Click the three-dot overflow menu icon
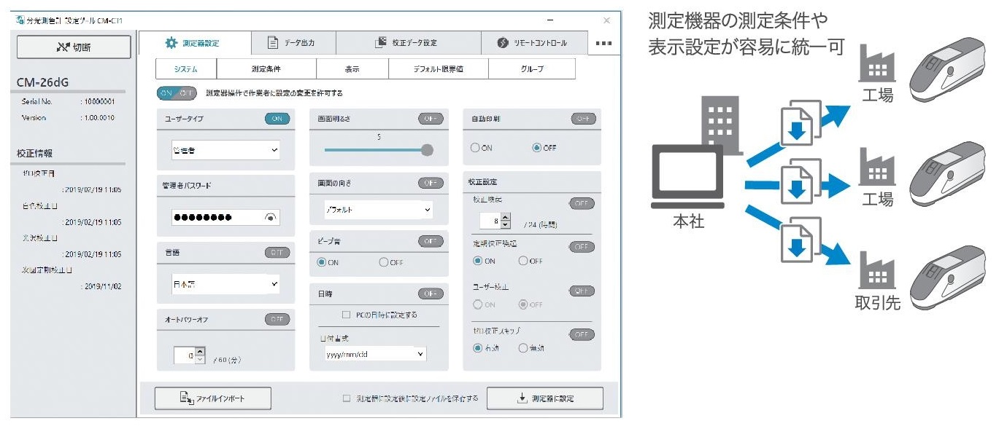Viewport: 999px width, 429px height. 603,43
